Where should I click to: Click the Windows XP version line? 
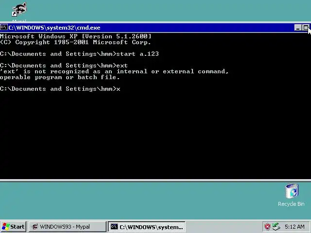coord(76,36)
